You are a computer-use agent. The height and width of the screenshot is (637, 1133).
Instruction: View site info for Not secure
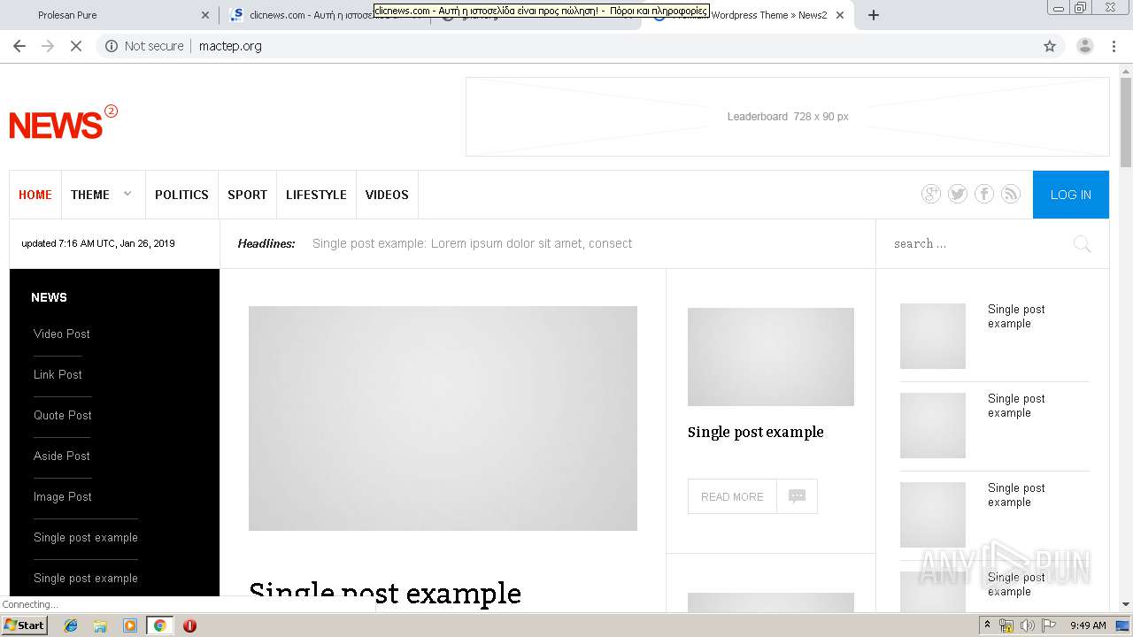click(x=144, y=46)
